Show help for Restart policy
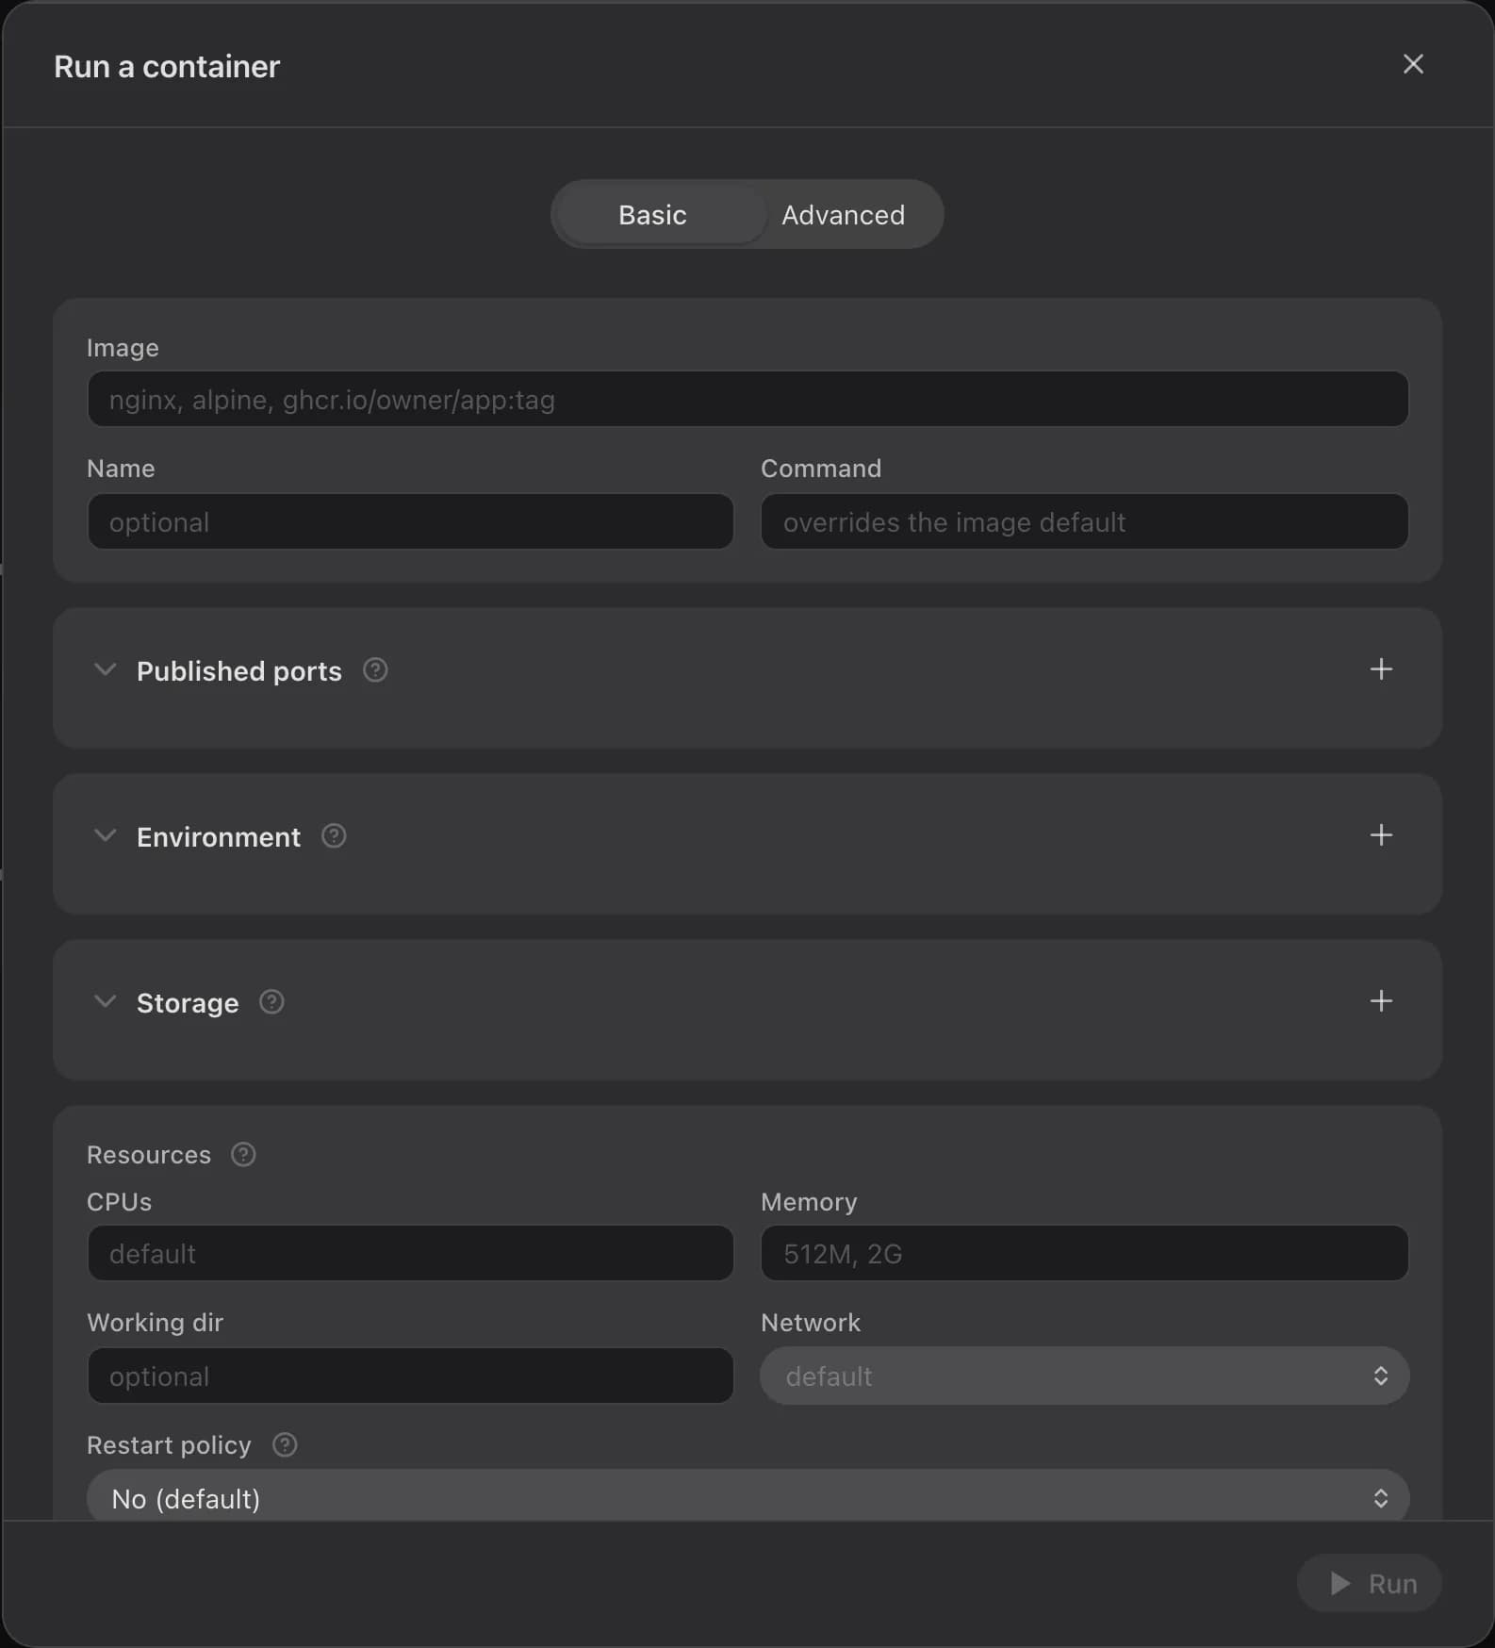Image resolution: width=1495 pixels, height=1648 pixels. (285, 1445)
